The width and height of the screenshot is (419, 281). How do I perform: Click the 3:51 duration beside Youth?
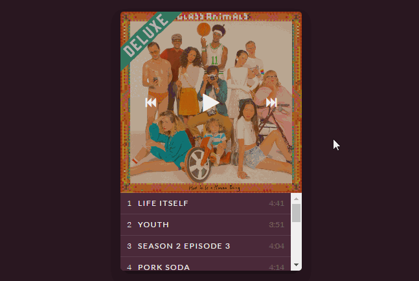[x=277, y=225]
